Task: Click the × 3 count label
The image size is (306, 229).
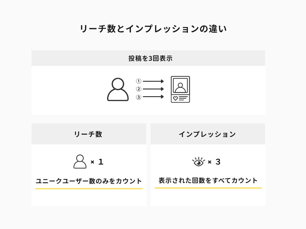Action: point(214,162)
